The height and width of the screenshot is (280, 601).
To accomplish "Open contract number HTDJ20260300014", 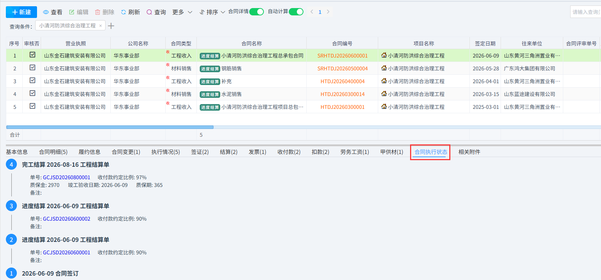I will pyautogui.click(x=342, y=94).
